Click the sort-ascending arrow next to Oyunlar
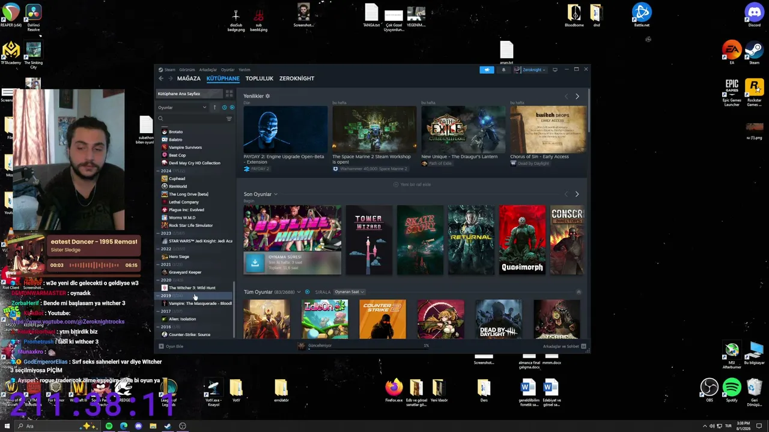 tap(214, 107)
